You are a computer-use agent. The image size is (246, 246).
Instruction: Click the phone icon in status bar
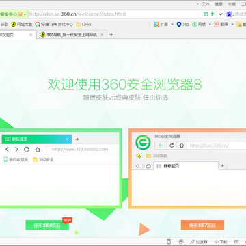169,242
